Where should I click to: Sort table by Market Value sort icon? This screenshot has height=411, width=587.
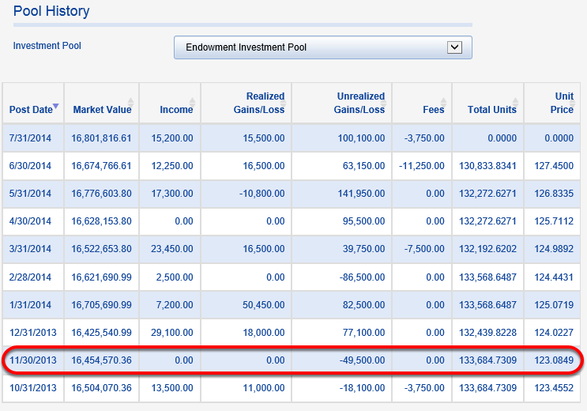click(130, 103)
